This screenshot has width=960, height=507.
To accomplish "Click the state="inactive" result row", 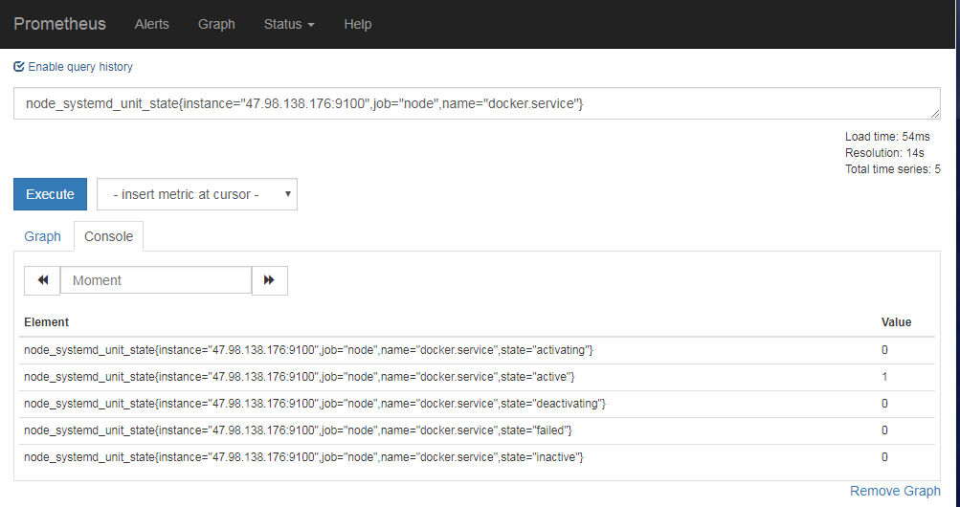I will [303, 457].
